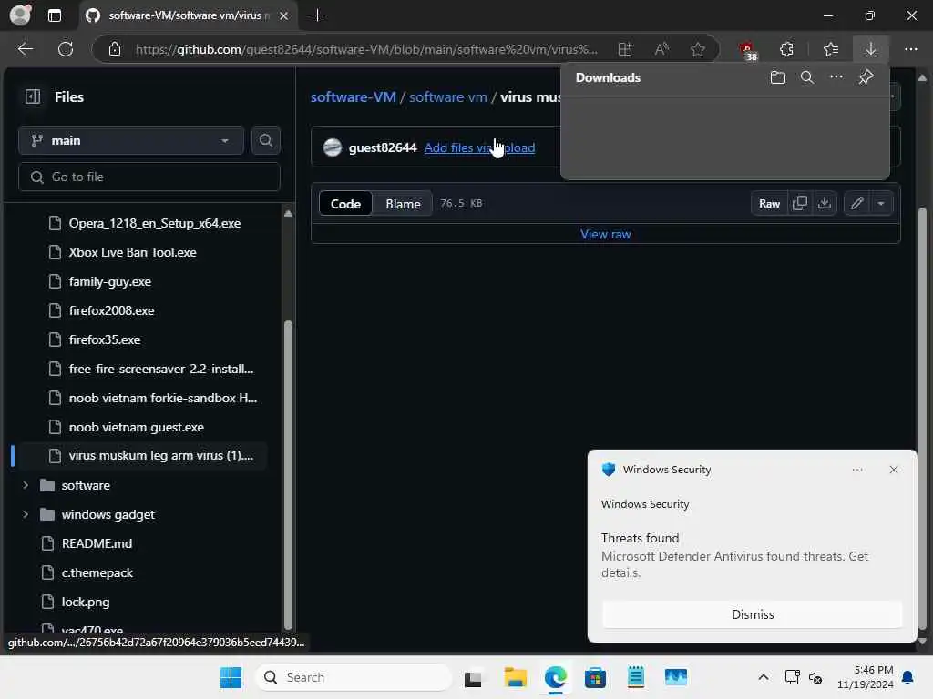Dismiss the Windows Security notification

[x=753, y=614]
